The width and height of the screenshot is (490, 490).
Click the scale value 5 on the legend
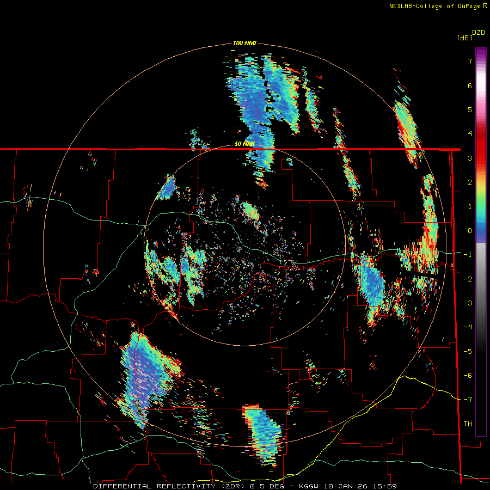pos(470,109)
